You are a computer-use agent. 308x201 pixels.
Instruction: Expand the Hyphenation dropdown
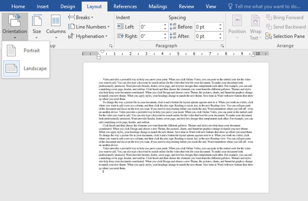coord(88,36)
